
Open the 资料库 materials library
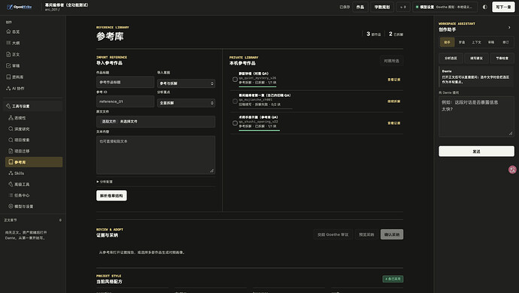pos(15,77)
